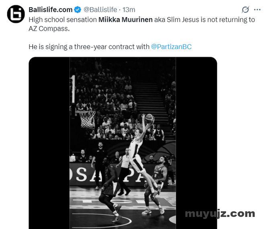Click the 'High school sensation' tweet text

coord(63,20)
